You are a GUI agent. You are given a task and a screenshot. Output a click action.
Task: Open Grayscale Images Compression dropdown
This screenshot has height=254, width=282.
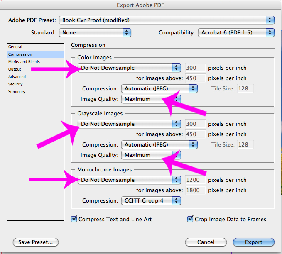[159, 145]
